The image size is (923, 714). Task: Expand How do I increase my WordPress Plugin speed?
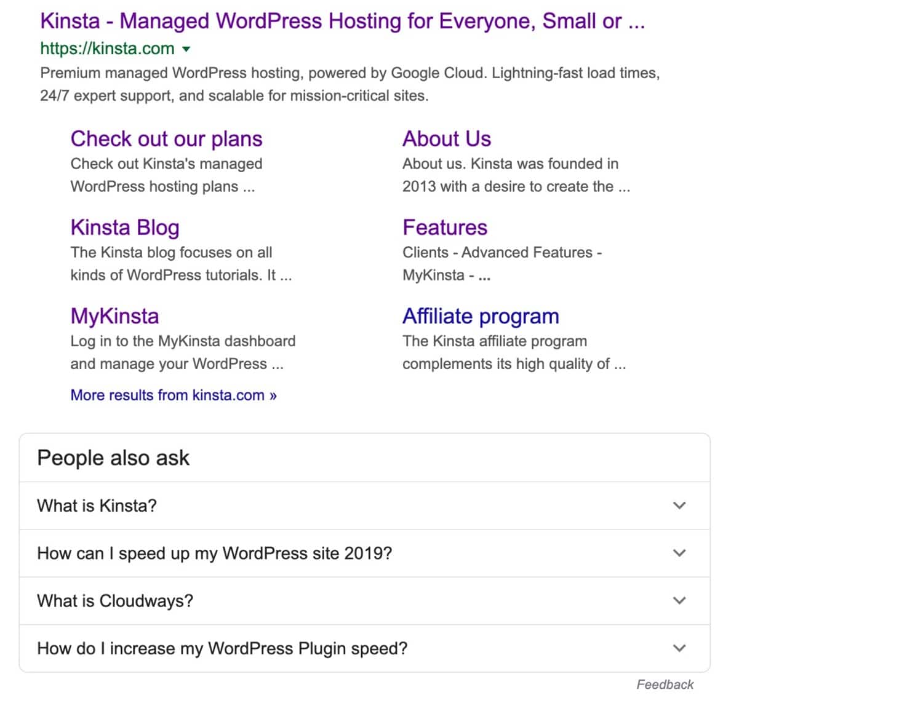[222, 648]
